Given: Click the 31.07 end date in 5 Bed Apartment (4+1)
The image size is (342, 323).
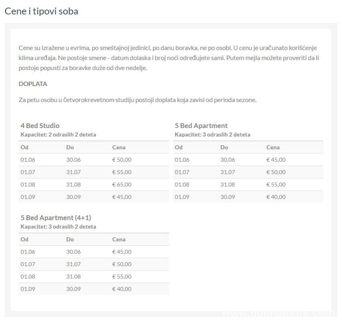Looking at the screenshot, I should click(x=73, y=264).
